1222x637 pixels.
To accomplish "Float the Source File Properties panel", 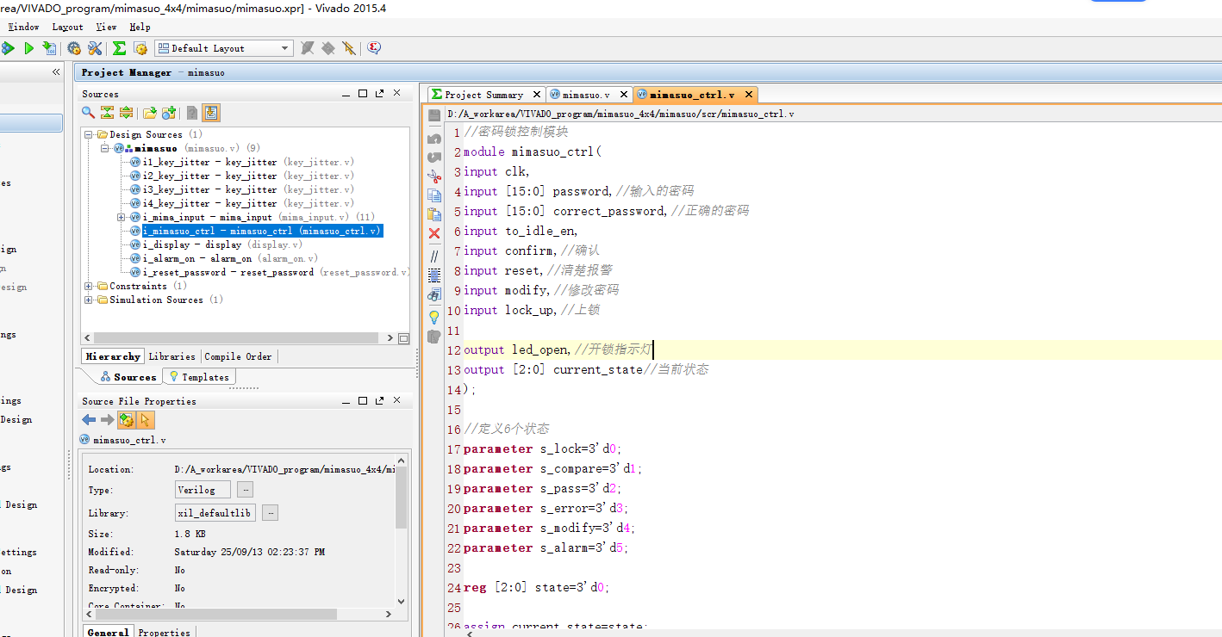I will point(379,400).
